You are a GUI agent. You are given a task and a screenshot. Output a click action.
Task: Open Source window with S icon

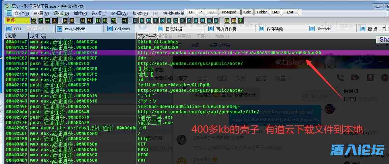[x=216, y=20]
